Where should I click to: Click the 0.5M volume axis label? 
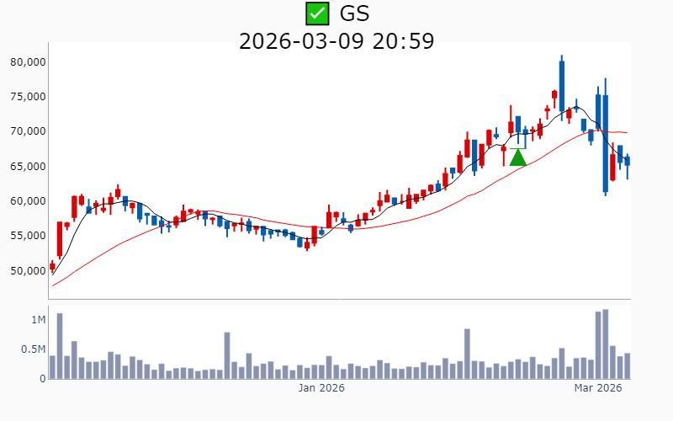tap(34, 349)
